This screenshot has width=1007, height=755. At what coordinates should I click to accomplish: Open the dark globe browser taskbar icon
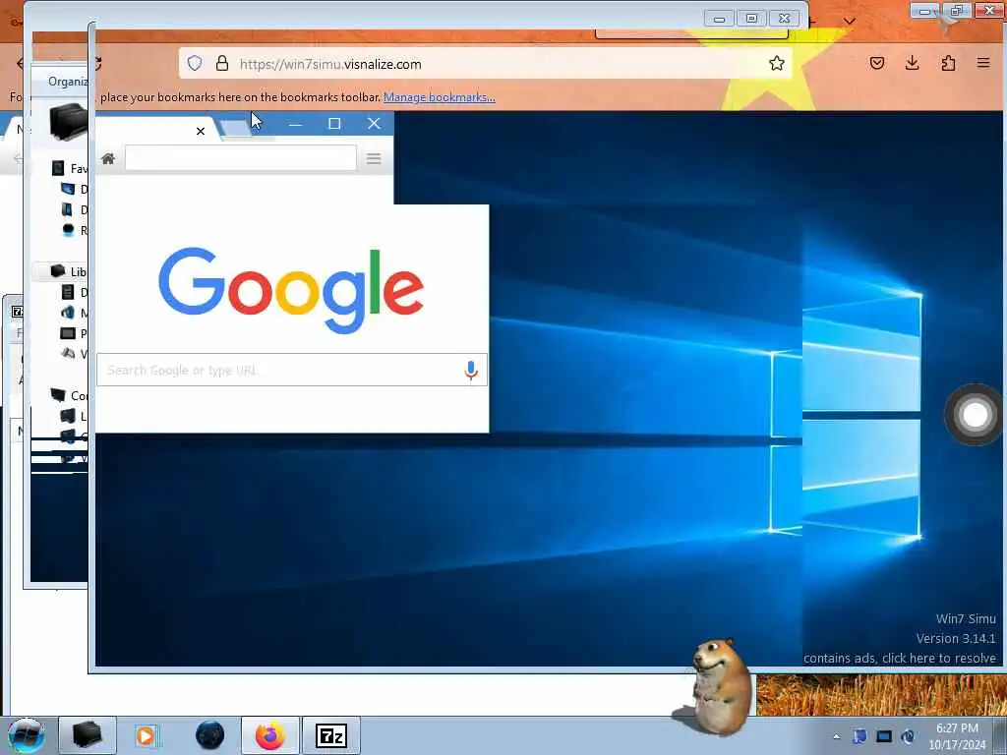(x=210, y=735)
